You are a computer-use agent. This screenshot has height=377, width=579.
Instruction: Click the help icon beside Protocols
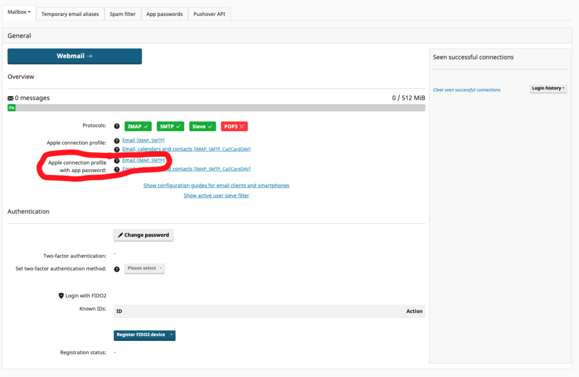pyautogui.click(x=116, y=126)
